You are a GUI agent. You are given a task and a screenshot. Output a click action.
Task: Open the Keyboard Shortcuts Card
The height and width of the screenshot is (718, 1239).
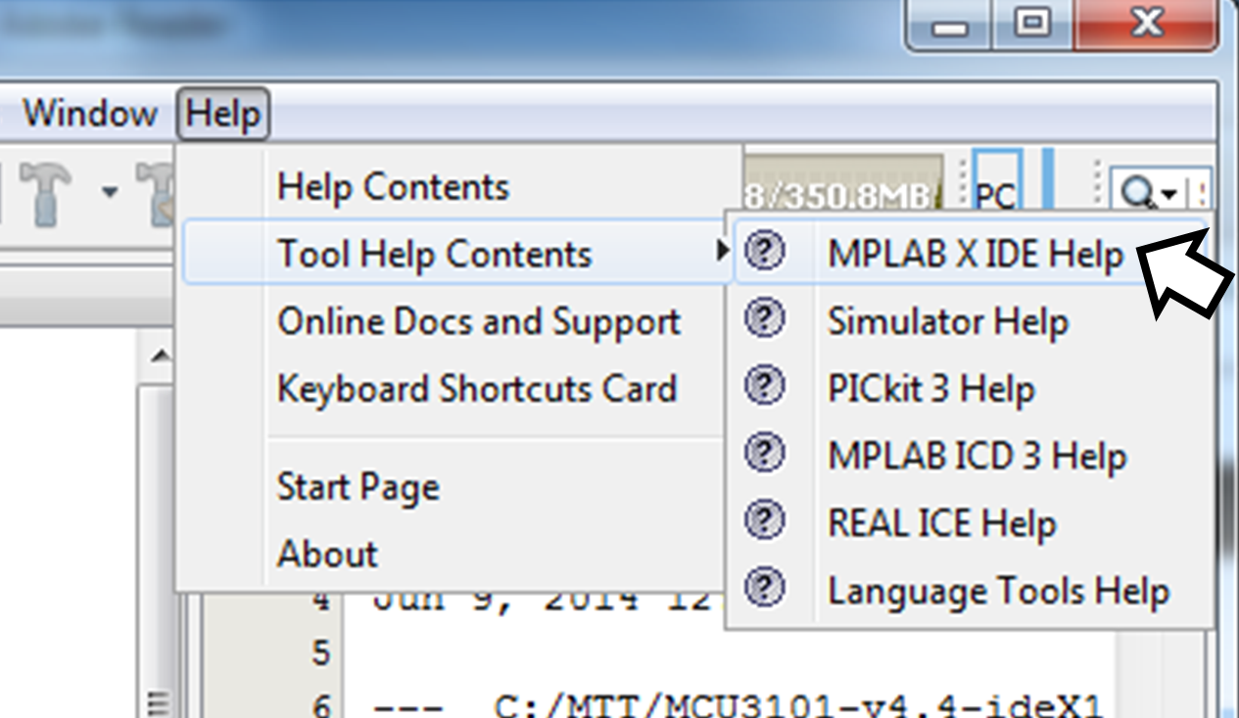[476, 388]
